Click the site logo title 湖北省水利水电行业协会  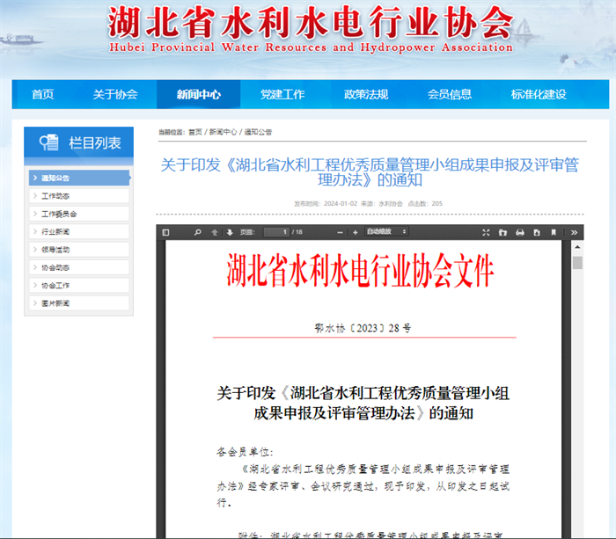pyautogui.click(x=311, y=22)
